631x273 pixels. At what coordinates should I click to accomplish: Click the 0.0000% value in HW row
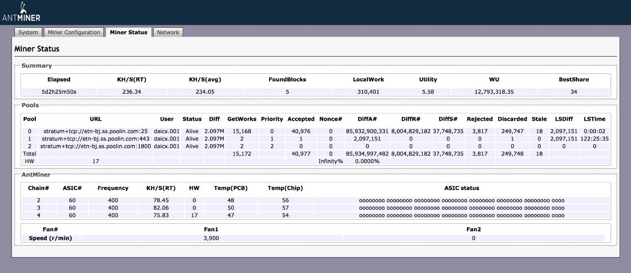coord(367,161)
